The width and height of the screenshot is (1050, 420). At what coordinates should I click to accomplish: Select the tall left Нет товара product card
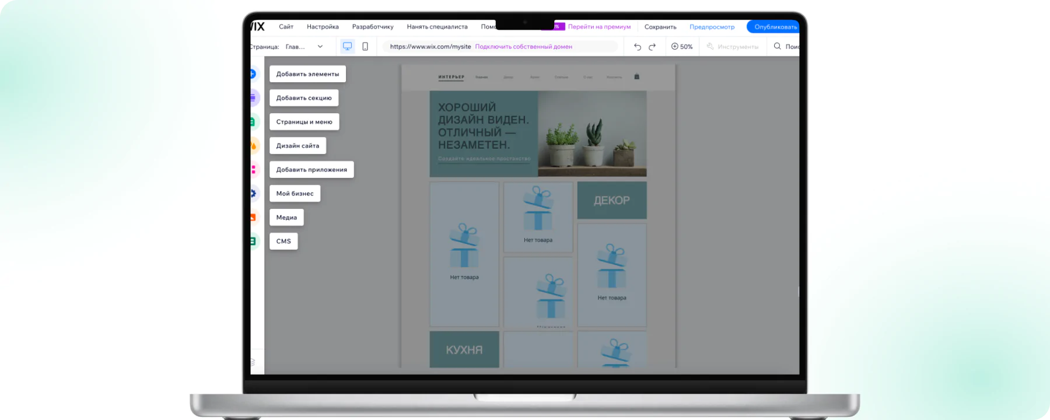[x=464, y=254]
